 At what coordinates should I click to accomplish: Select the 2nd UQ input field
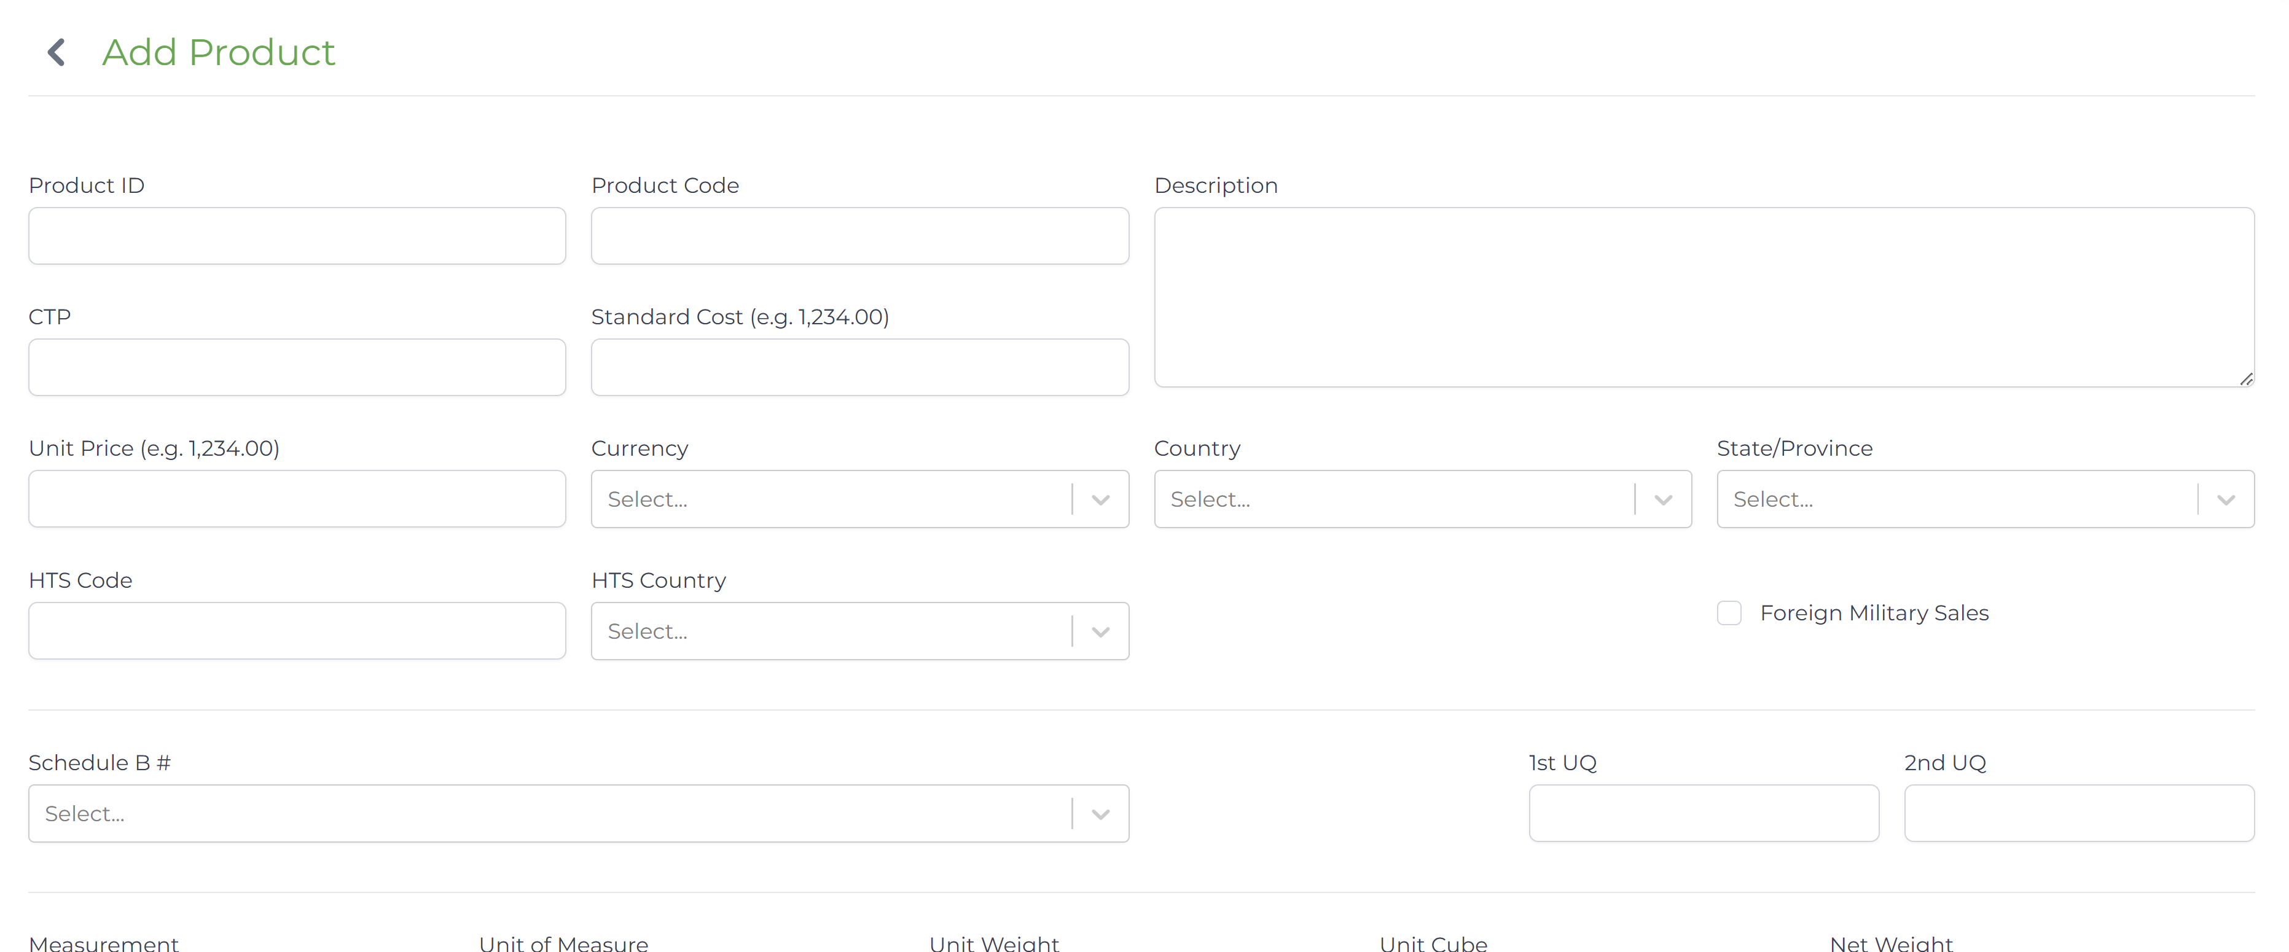[2078, 813]
